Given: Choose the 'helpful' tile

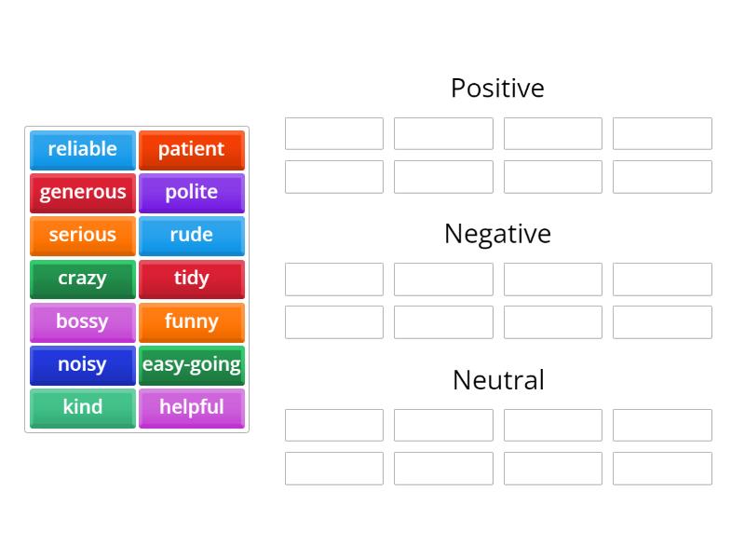Looking at the screenshot, I should point(192,407).
